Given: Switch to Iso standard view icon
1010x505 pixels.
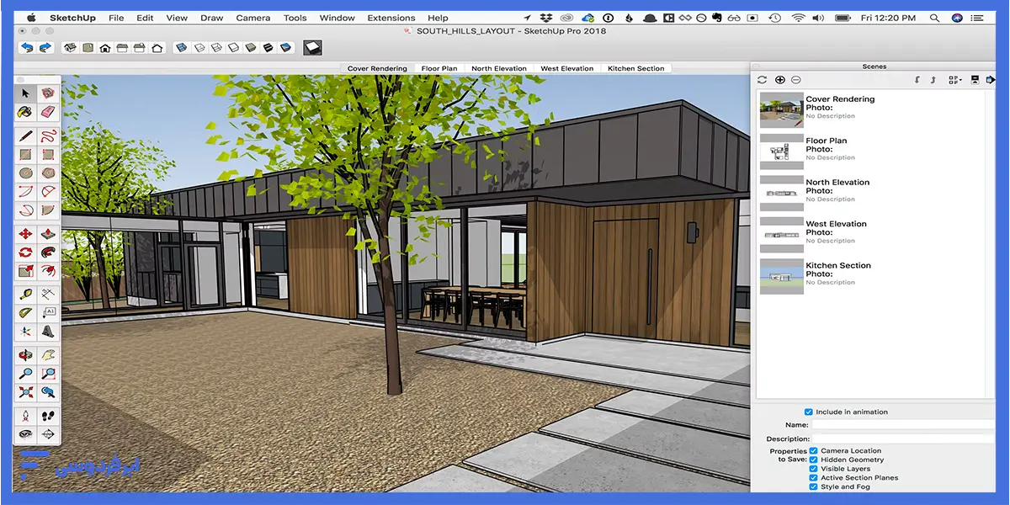Looking at the screenshot, I should 70,48.
